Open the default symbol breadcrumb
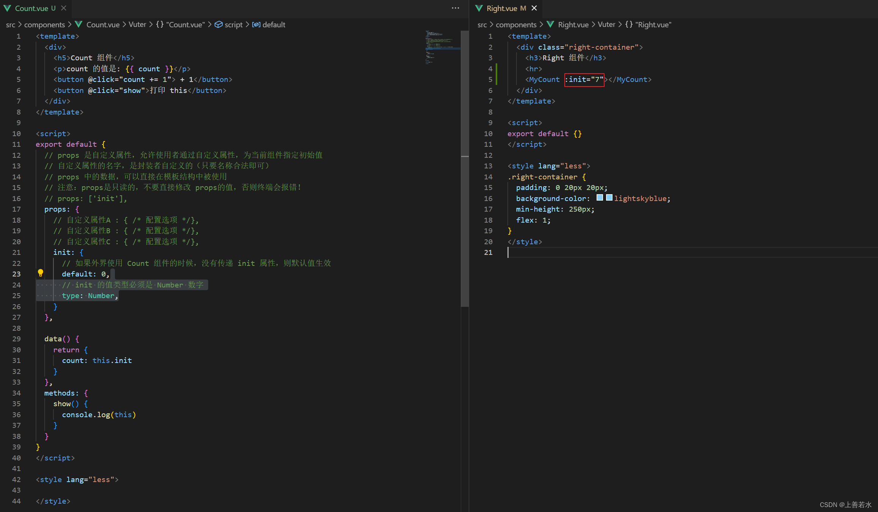The width and height of the screenshot is (878, 512). (x=269, y=25)
